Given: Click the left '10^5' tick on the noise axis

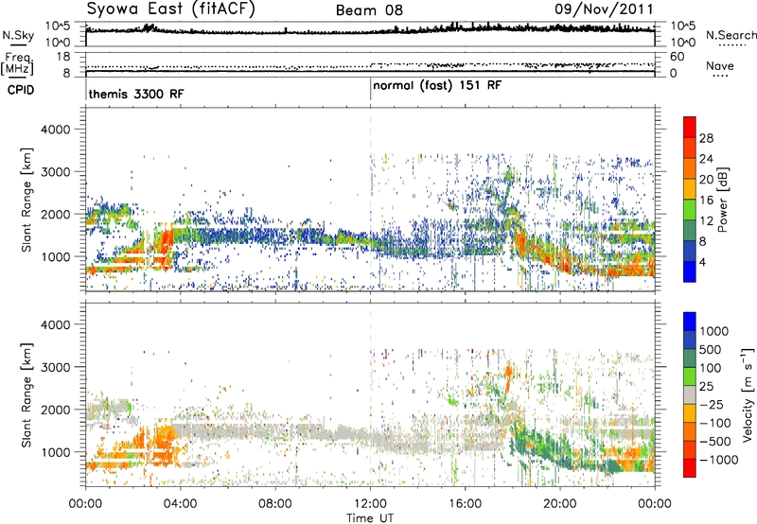Looking at the screenshot, I should pos(58,26).
